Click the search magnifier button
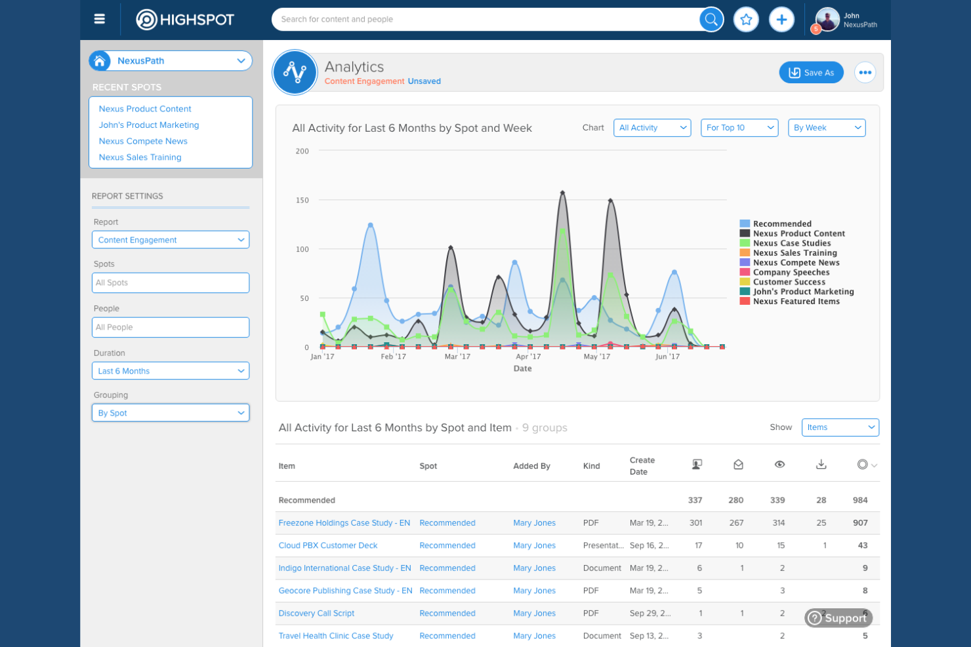 (711, 20)
